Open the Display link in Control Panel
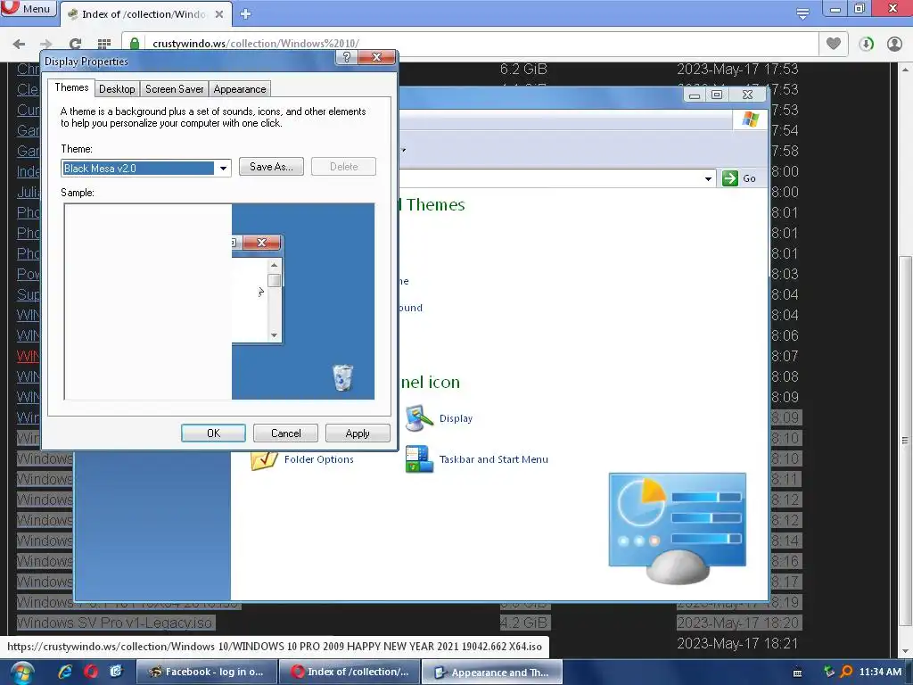 [x=456, y=418]
